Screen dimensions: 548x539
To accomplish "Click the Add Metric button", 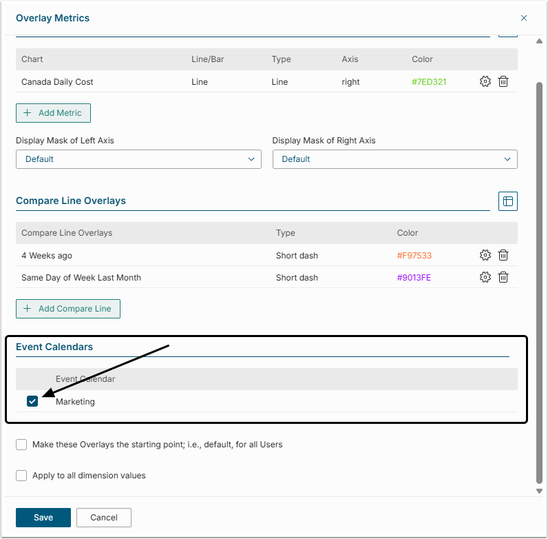I will pos(53,113).
